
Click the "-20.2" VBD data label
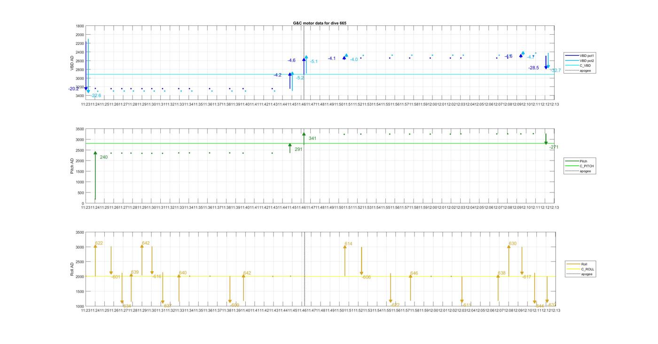click(73, 89)
